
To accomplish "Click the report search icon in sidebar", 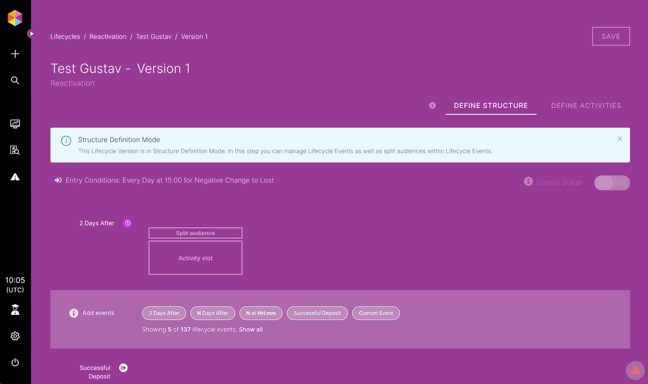I will point(15,150).
